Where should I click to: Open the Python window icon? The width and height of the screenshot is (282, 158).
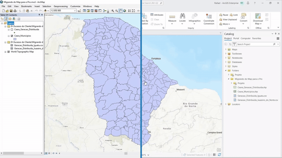tap(100, 11)
